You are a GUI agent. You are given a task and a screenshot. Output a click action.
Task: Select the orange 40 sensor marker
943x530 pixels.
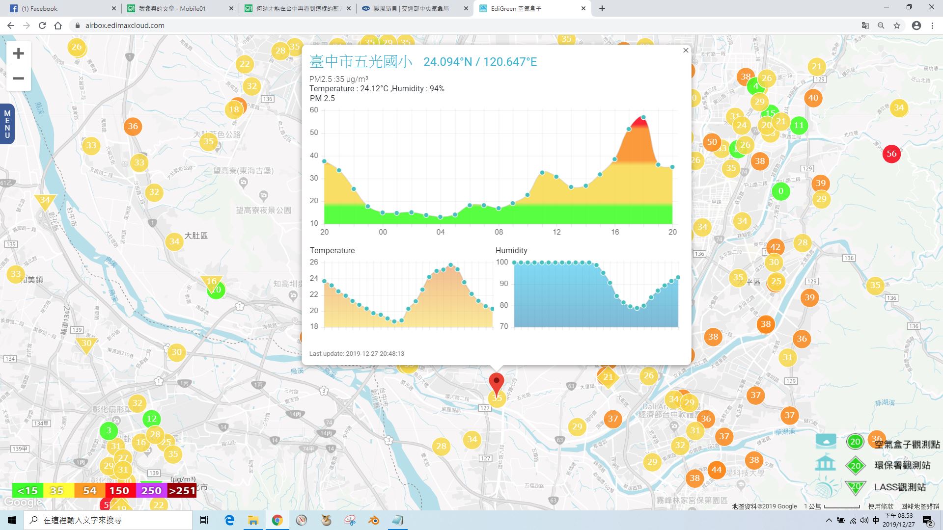click(813, 98)
